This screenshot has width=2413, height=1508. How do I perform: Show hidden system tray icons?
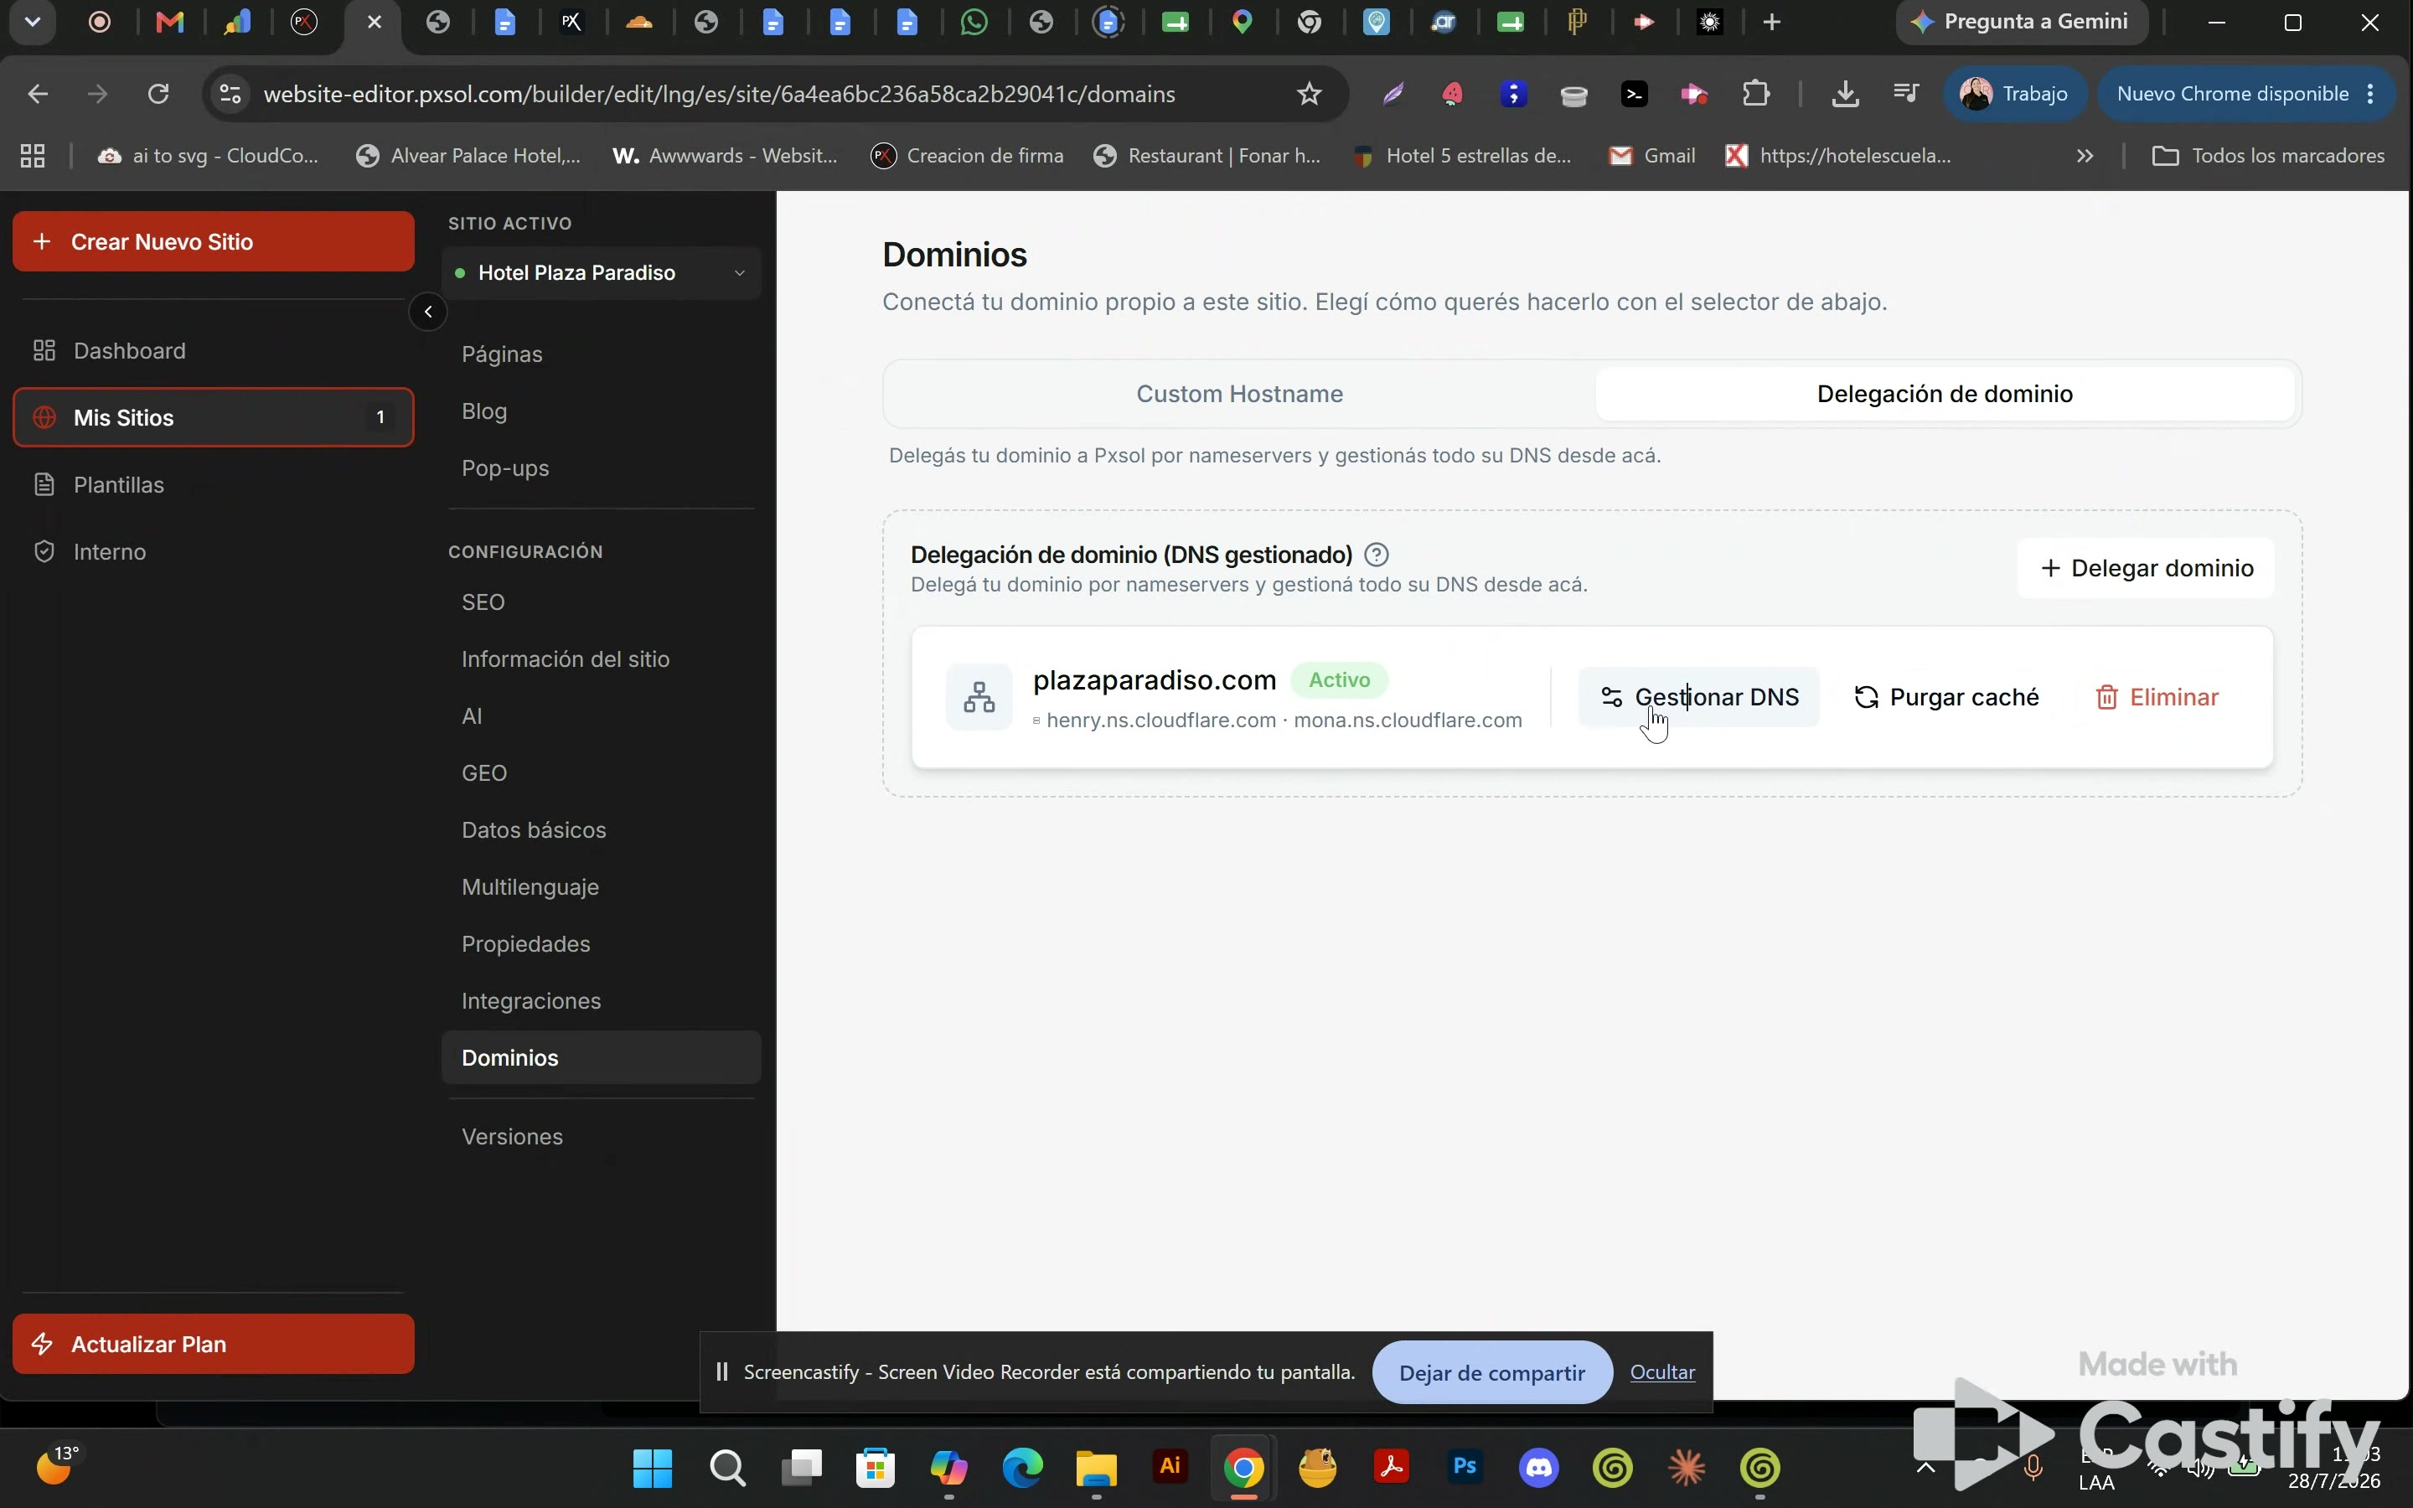(1925, 1467)
